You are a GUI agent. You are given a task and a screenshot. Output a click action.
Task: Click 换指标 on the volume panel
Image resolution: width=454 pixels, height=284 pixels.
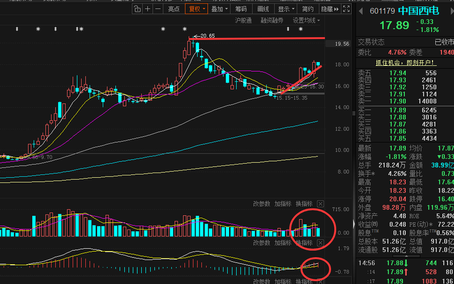pos(304,204)
